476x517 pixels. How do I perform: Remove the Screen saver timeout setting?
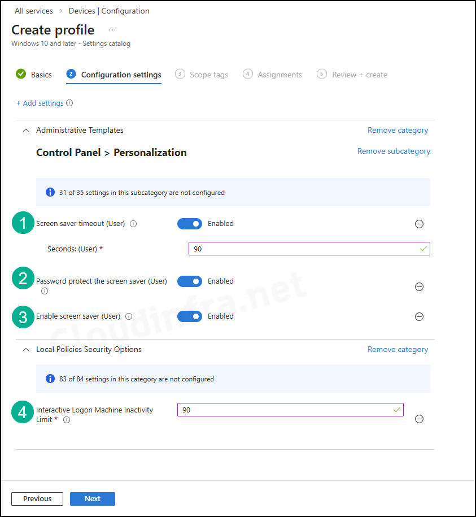419,224
